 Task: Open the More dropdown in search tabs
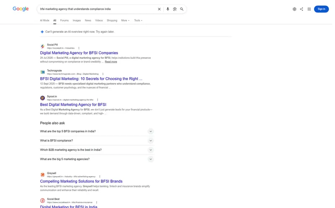coord(125,21)
